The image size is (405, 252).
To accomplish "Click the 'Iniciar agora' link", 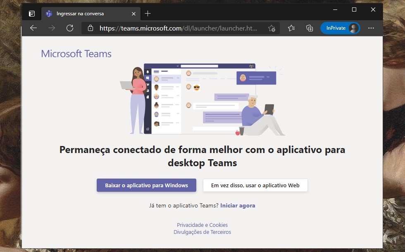I will 238,205.
